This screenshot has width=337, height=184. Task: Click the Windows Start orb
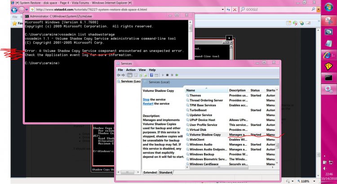tap(329, 7)
